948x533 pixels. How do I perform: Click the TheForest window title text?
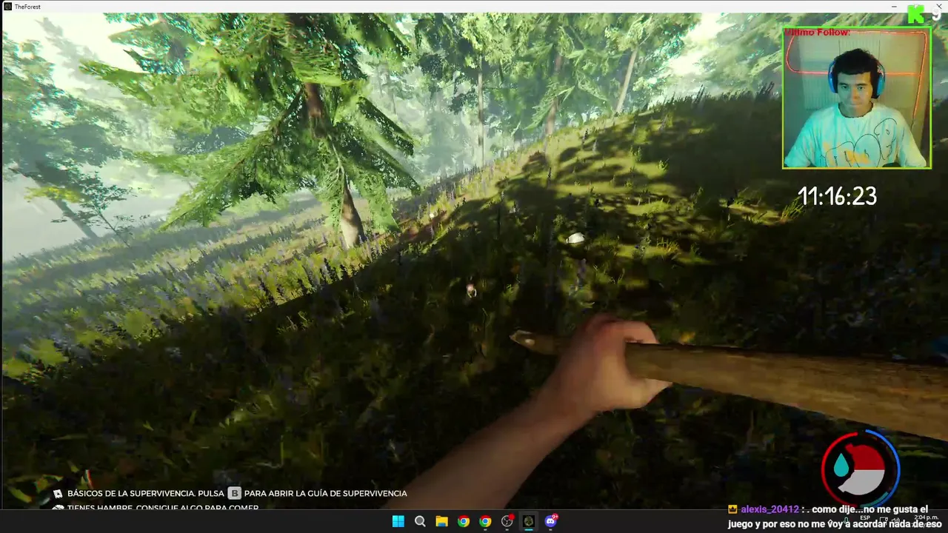tap(27, 7)
